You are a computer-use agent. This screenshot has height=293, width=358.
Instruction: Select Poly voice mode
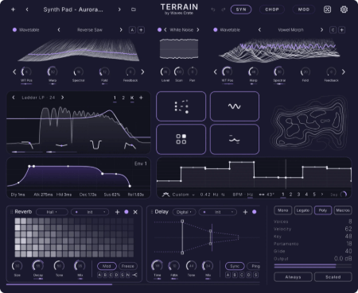pos(323,210)
